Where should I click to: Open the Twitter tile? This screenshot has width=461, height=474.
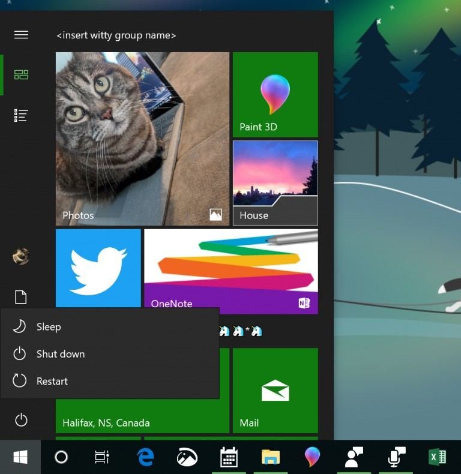(98, 268)
